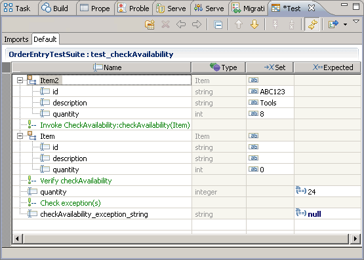Click the red X delete toolbar icon
The width and height of the screenshot is (364, 260).
(165, 24)
